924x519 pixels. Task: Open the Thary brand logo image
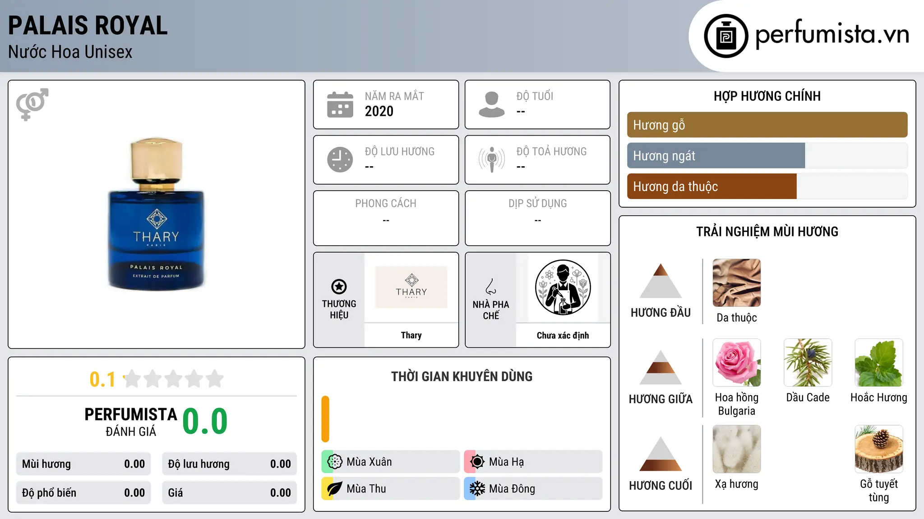(411, 287)
